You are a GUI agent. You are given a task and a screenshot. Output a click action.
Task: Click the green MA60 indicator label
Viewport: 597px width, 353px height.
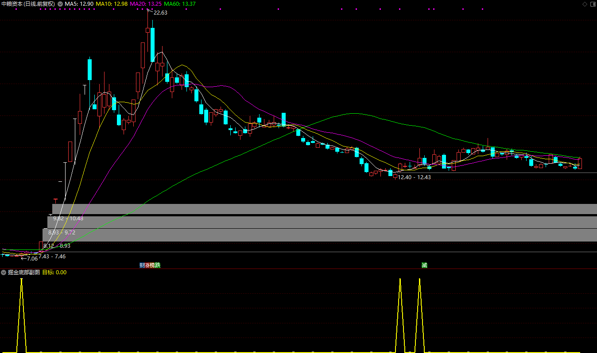[x=179, y=4]
